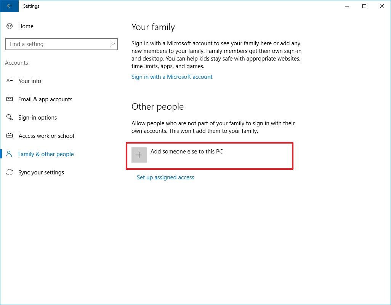Select the Family & other people icon
The width and height of the screenshot is (391, 305).
(x=10, y=154)
